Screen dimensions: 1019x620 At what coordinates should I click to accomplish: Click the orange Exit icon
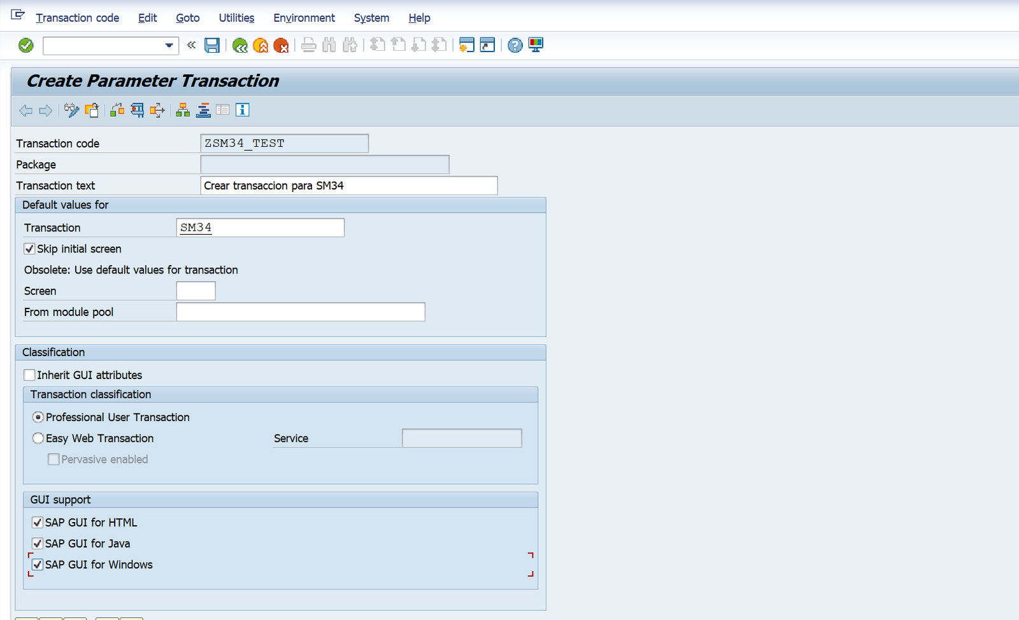260,45
